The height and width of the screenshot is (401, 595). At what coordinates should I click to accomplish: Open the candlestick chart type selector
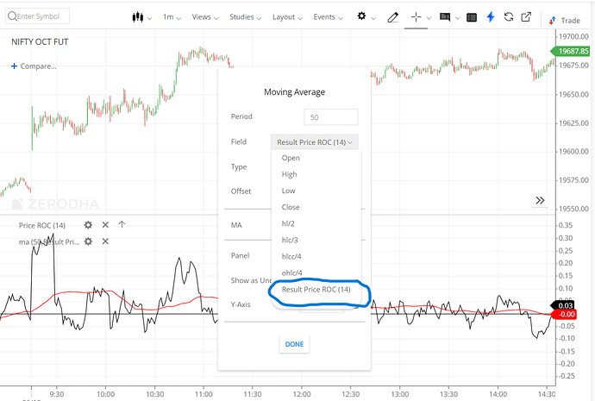click(141, 16)
